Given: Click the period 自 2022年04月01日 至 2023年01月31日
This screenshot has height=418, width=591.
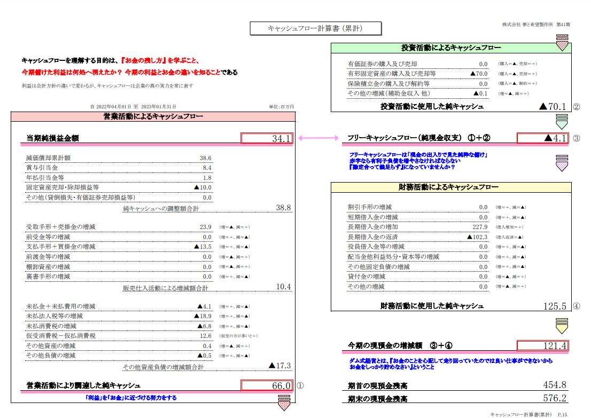Looking at the screenshot, I should [133, 107].
